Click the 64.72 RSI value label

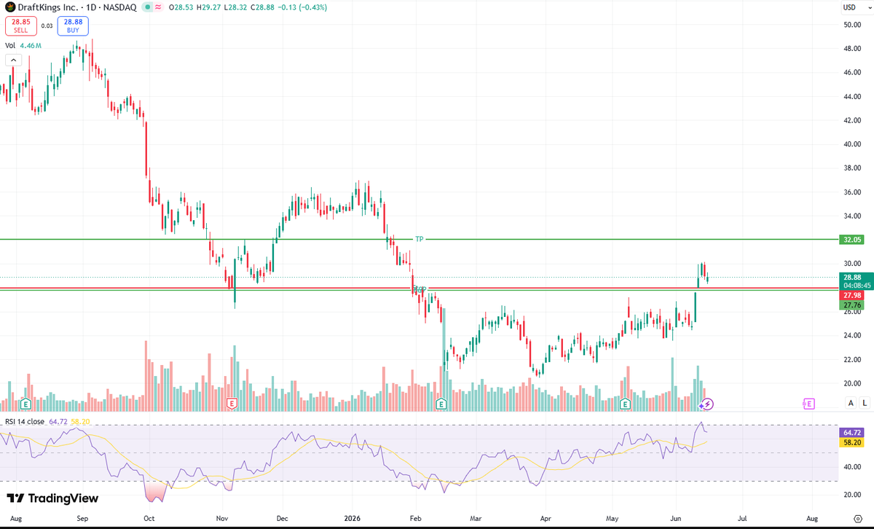click(852, 432)
